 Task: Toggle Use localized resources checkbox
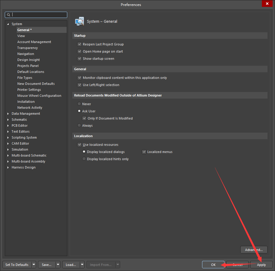point(80,145)
